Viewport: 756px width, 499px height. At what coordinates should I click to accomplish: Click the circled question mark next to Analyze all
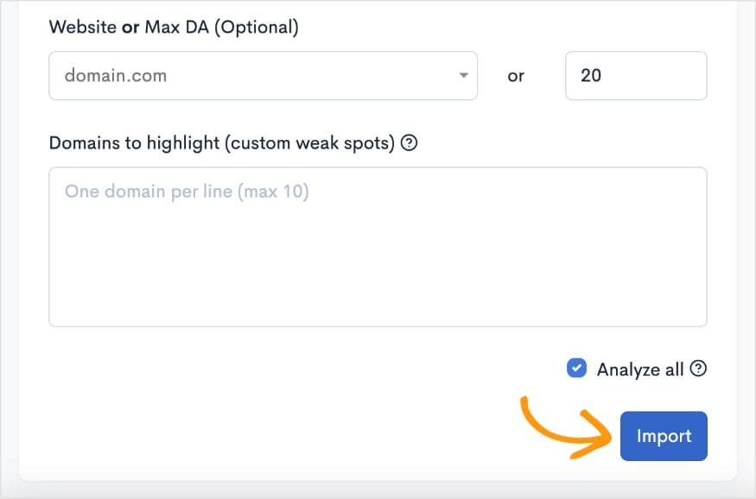tap(699, 369)
